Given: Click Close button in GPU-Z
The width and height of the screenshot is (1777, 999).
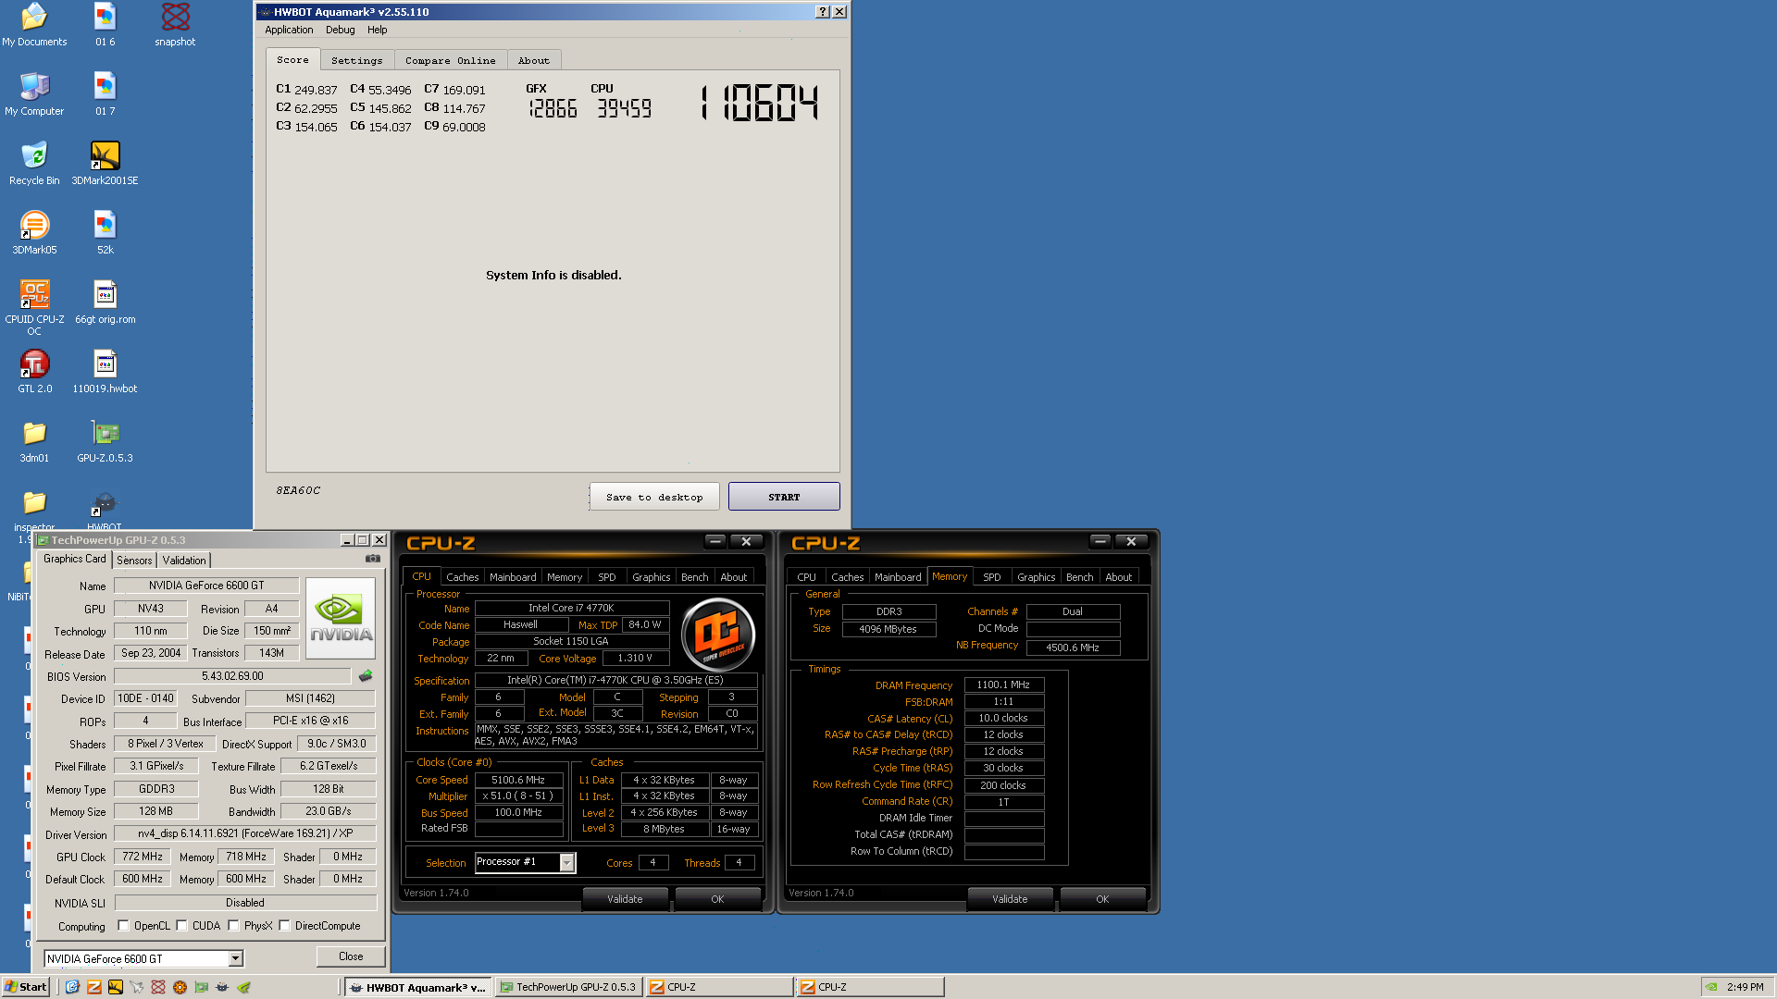Looking at the screenshot, I should tap(351, 956).
